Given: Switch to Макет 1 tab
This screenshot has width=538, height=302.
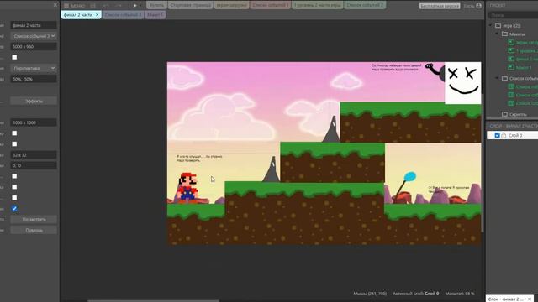Looking at the screenshot, I should (155, 15).
